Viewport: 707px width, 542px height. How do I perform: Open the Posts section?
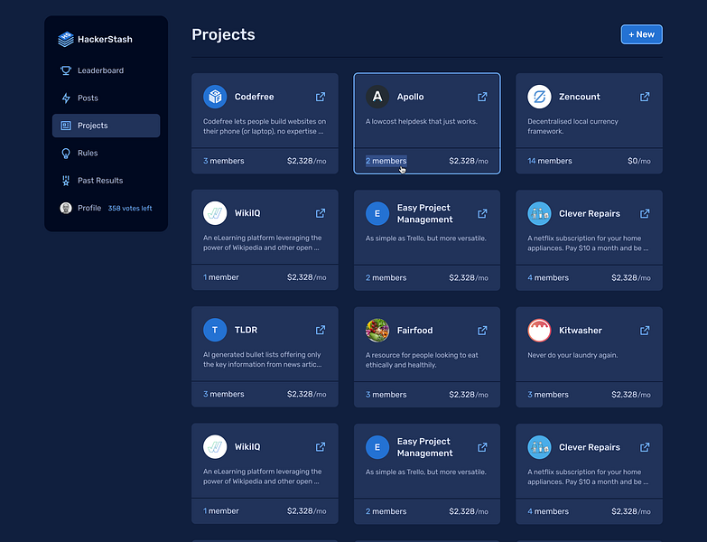[106, 98]
